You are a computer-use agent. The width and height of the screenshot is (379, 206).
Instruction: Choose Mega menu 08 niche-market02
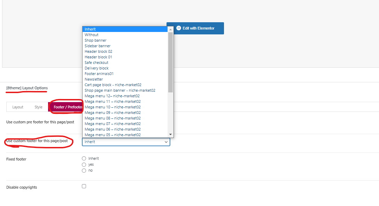coord(125,118)
